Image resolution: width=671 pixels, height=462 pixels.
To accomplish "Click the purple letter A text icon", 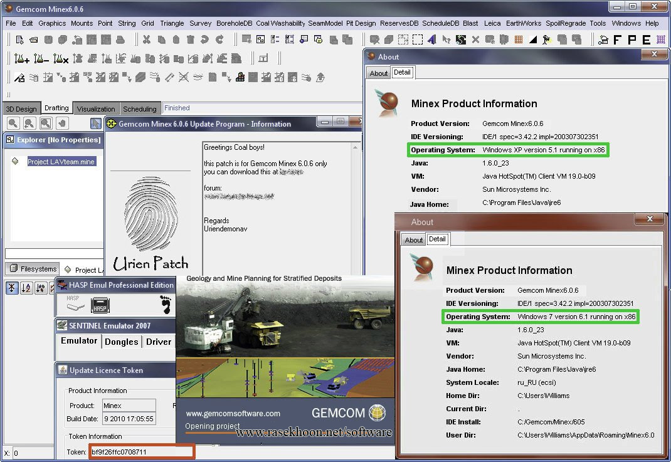I will 432,39.
